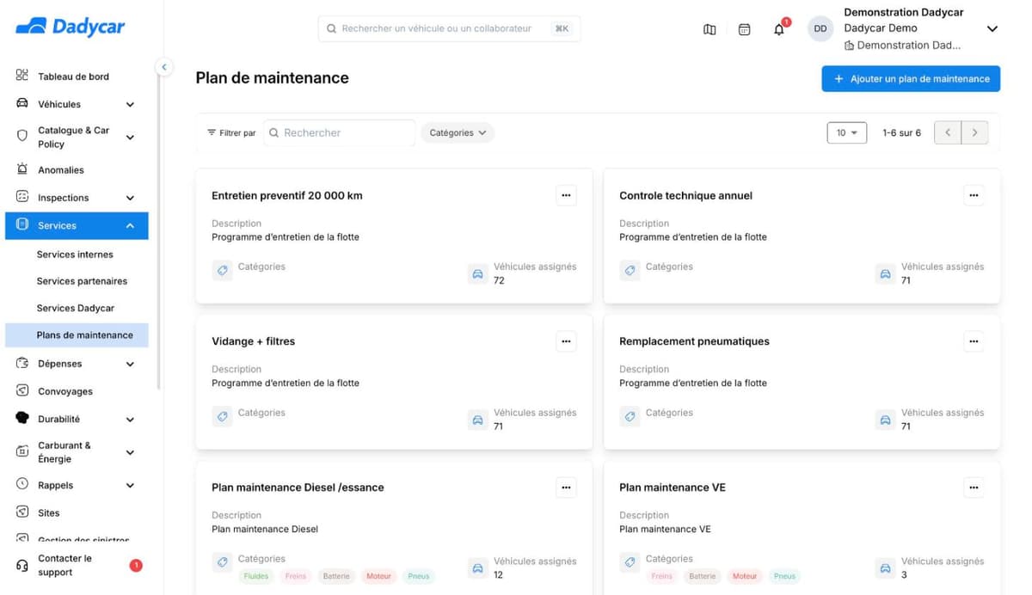The image size is (1032, 595).
Task: Open the account switcher chevron
Action: (992, 29)
